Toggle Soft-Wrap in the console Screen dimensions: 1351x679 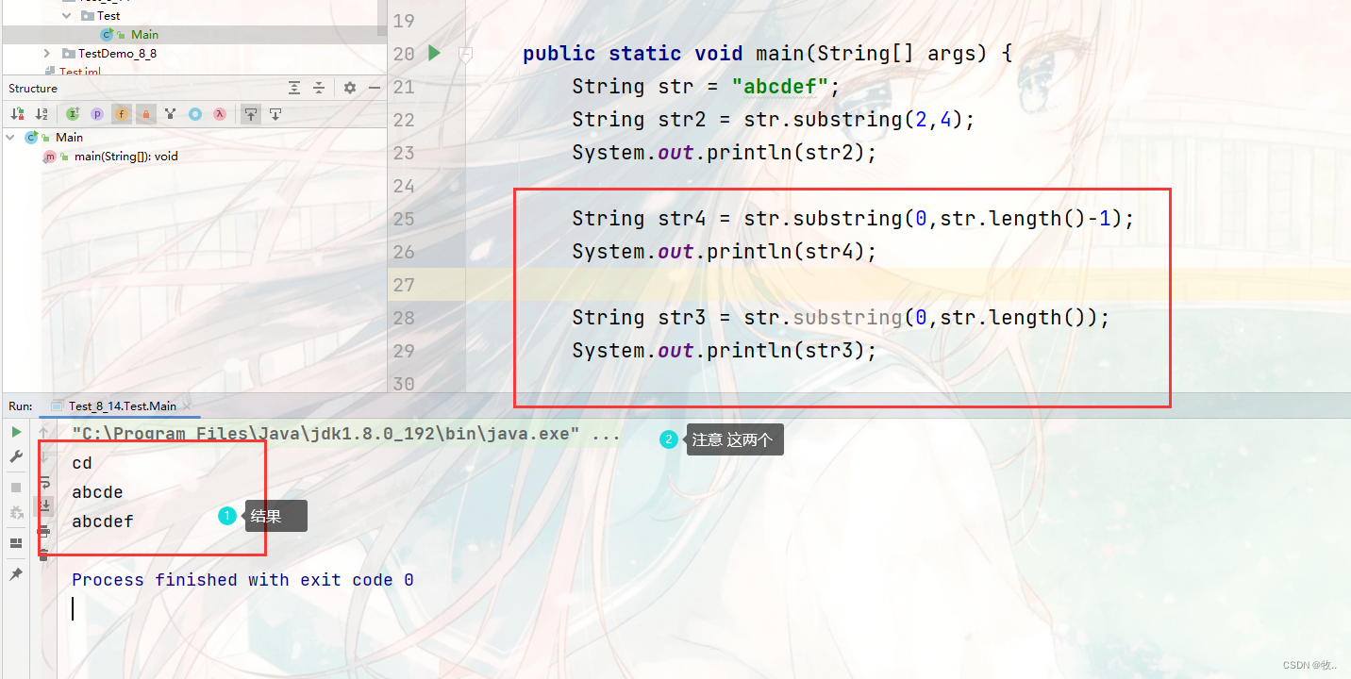[43, 481]
